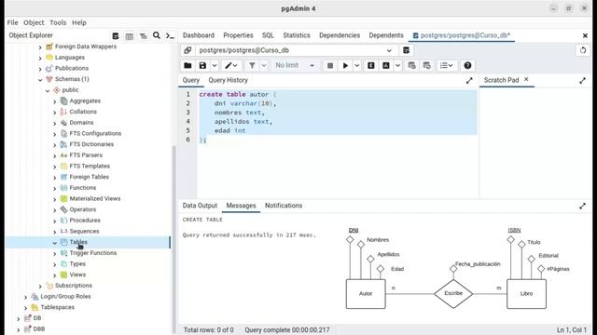Click the Filter rows funnel icon
Viewport: 597px width, 335px height.
(252, 65)
